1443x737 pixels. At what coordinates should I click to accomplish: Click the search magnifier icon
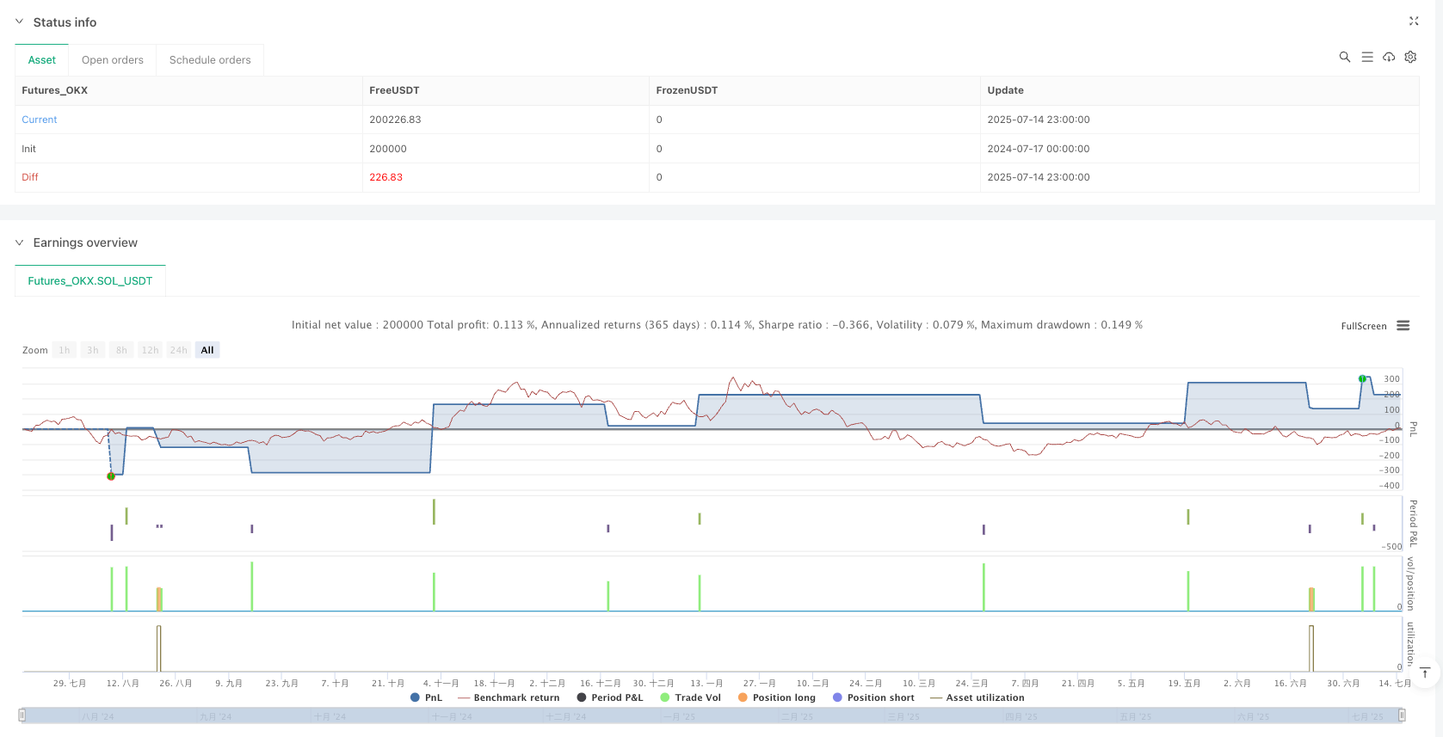click(1344, 58)
